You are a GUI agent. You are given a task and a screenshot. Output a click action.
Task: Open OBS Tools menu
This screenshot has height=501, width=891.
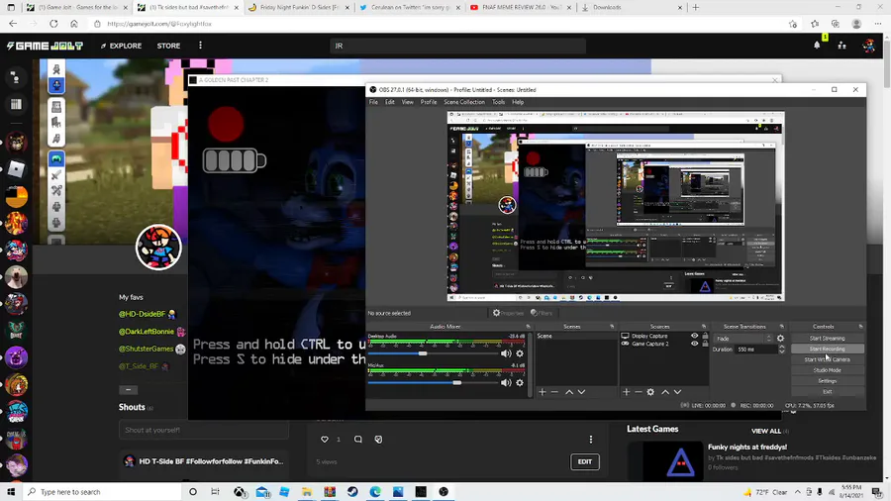click(498, 102)
